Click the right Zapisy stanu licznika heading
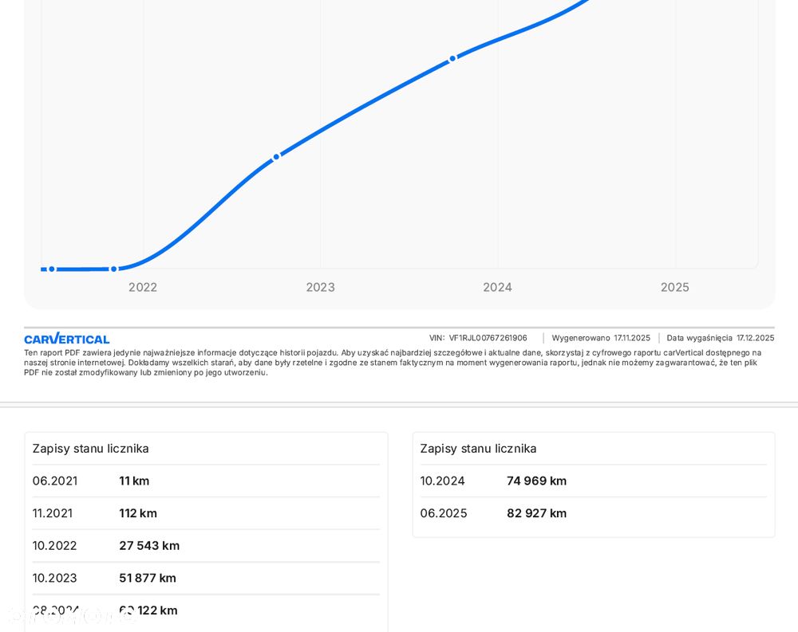Viewport: 798px width, 632px height. [478, 449]
